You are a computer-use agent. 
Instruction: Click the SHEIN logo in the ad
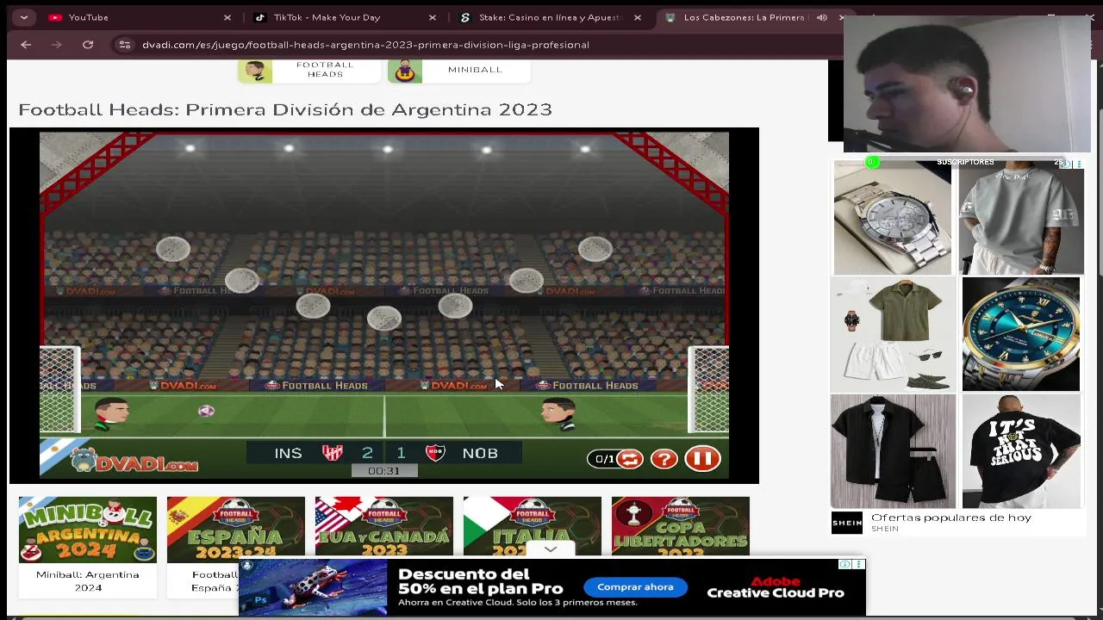[846, 523]
